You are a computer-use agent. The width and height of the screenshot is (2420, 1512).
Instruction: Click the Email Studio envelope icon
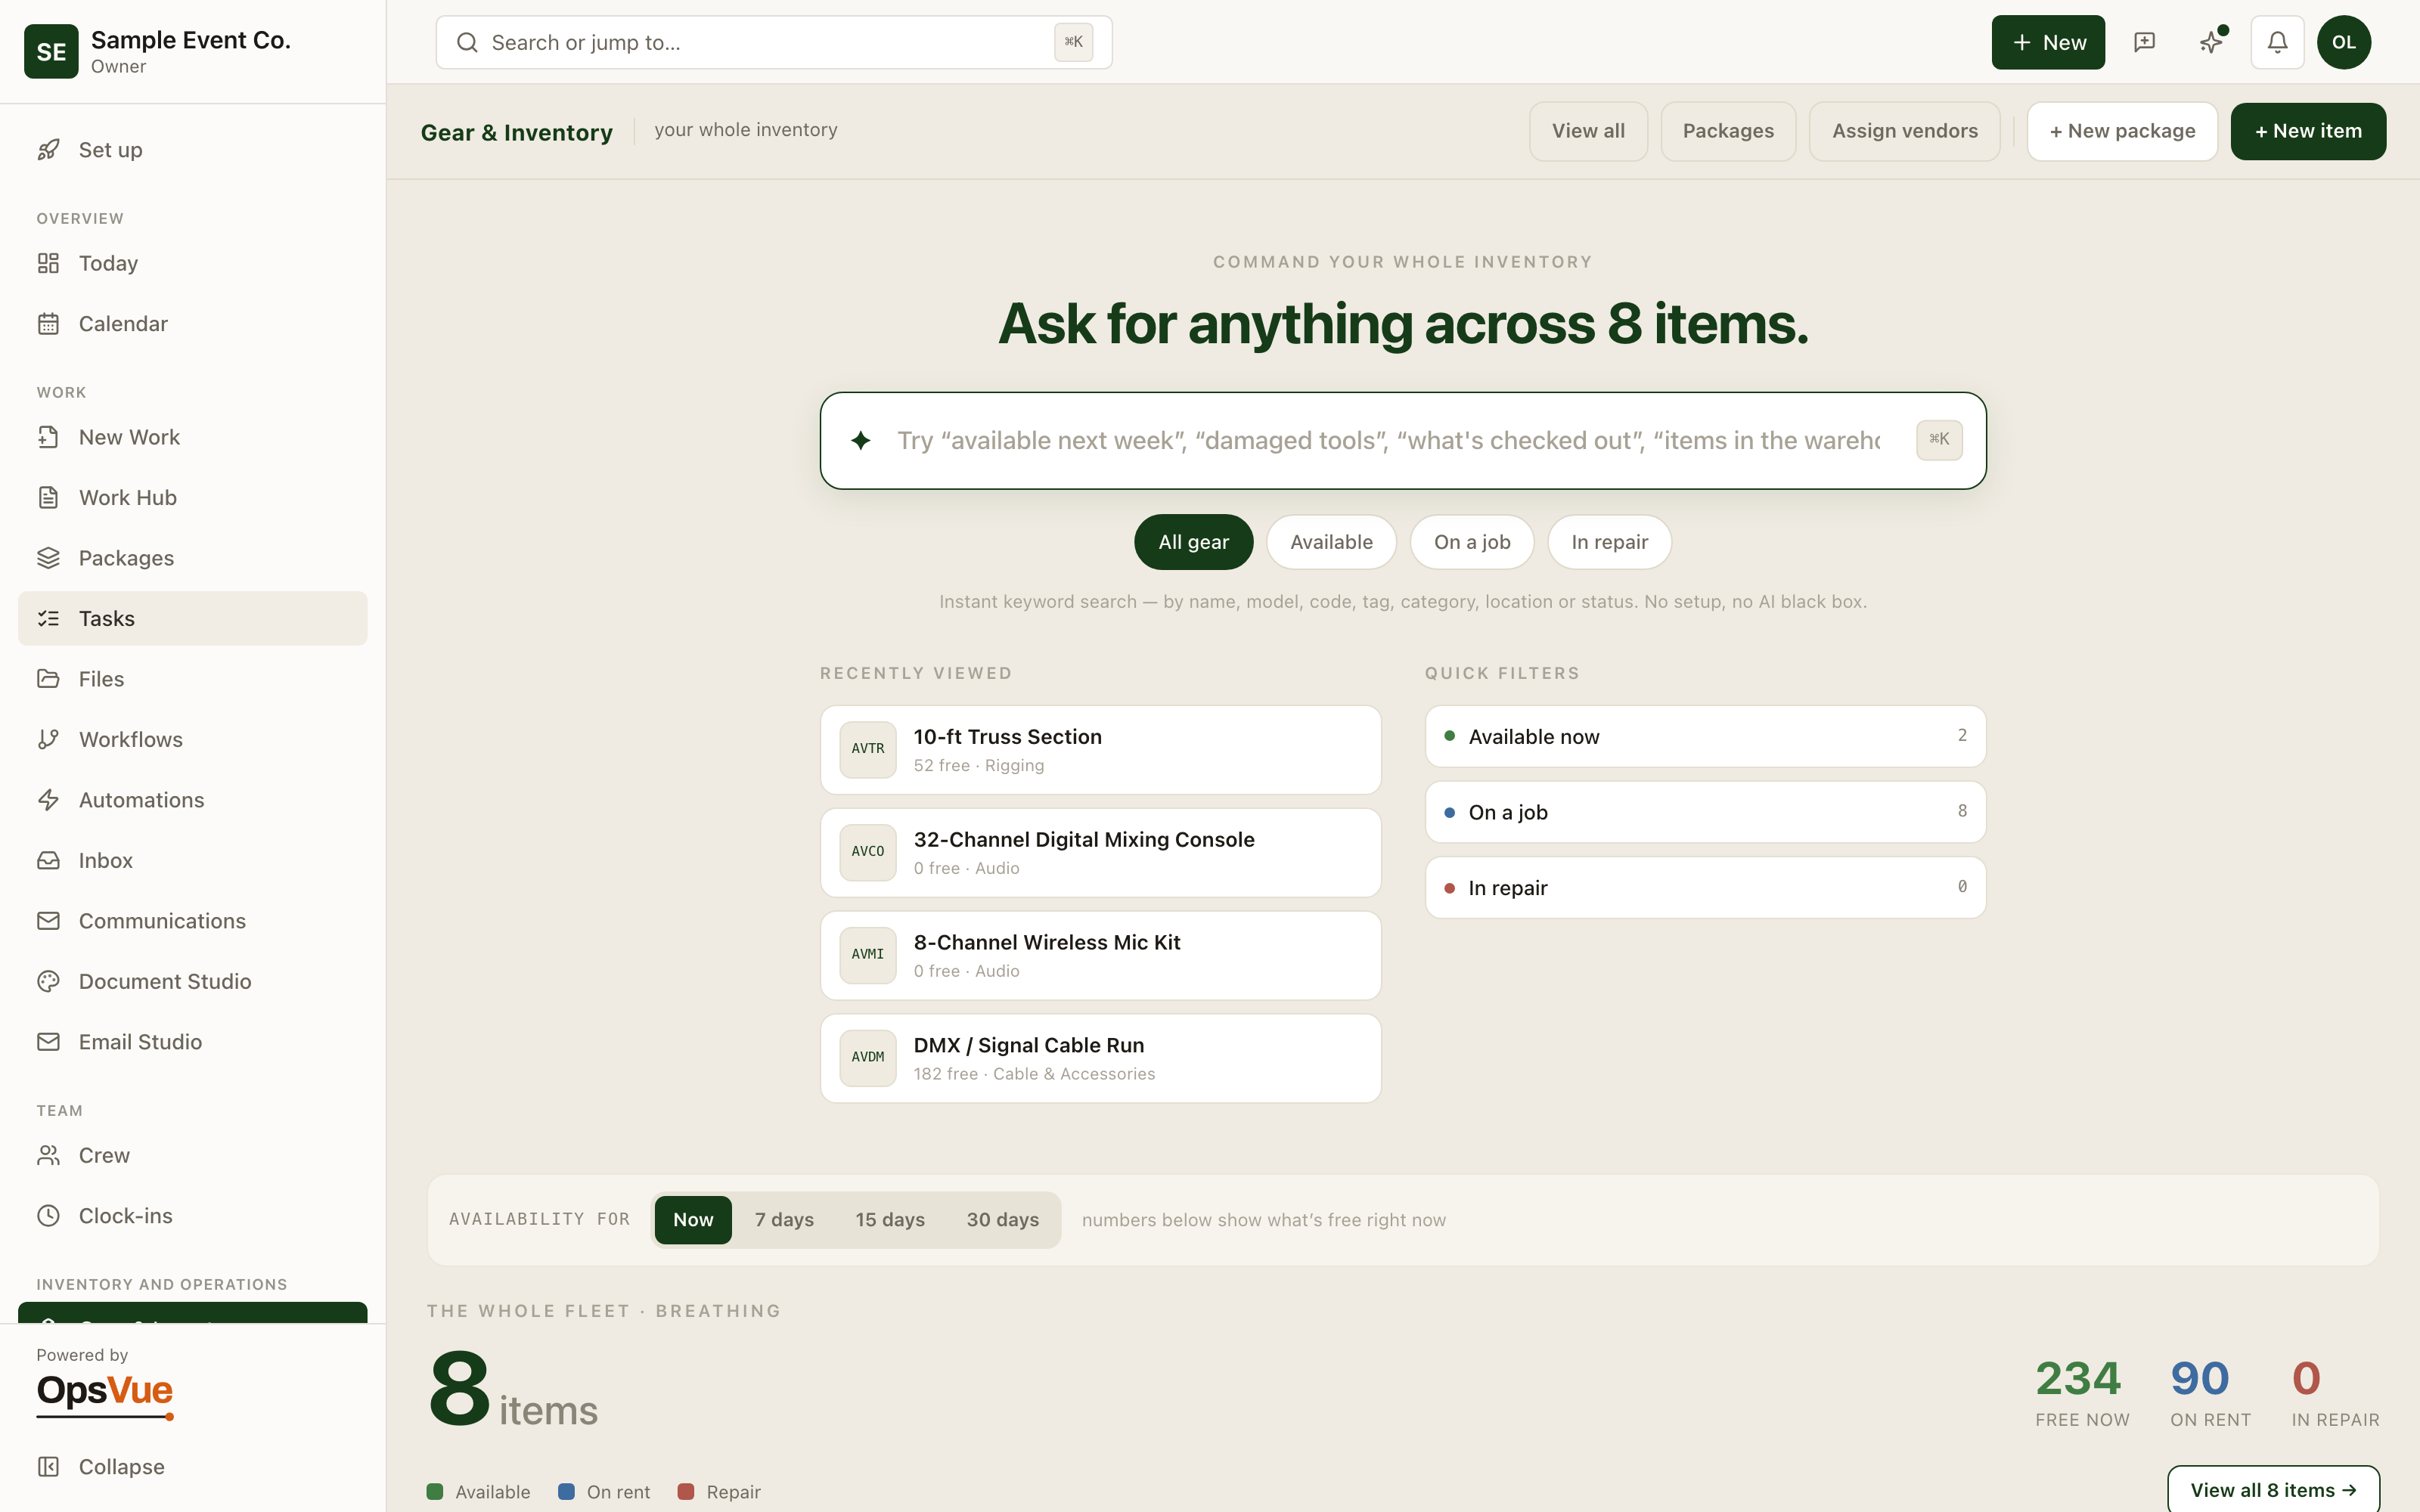click(x=48, y=1042)
